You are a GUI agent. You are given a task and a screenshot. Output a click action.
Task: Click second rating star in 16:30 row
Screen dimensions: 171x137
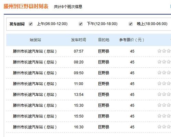click(x=164, y=127)
